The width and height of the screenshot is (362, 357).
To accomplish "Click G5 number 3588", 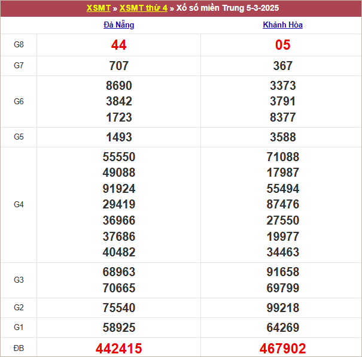I will [x=283, y=137].
